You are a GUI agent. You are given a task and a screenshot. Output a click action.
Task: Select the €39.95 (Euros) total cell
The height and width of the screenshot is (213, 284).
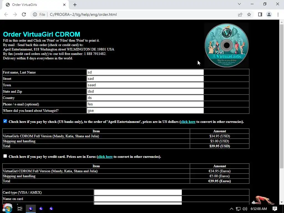220,181
